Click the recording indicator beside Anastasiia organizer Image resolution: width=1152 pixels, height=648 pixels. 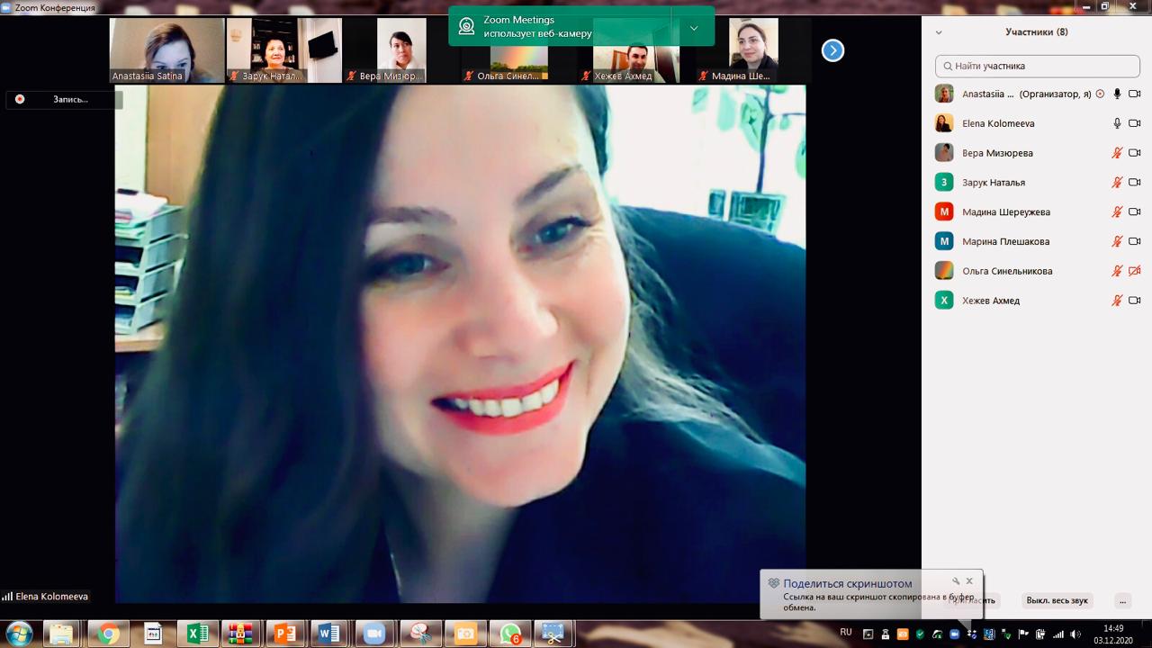pyautogui.click(x=1100, y=94)
